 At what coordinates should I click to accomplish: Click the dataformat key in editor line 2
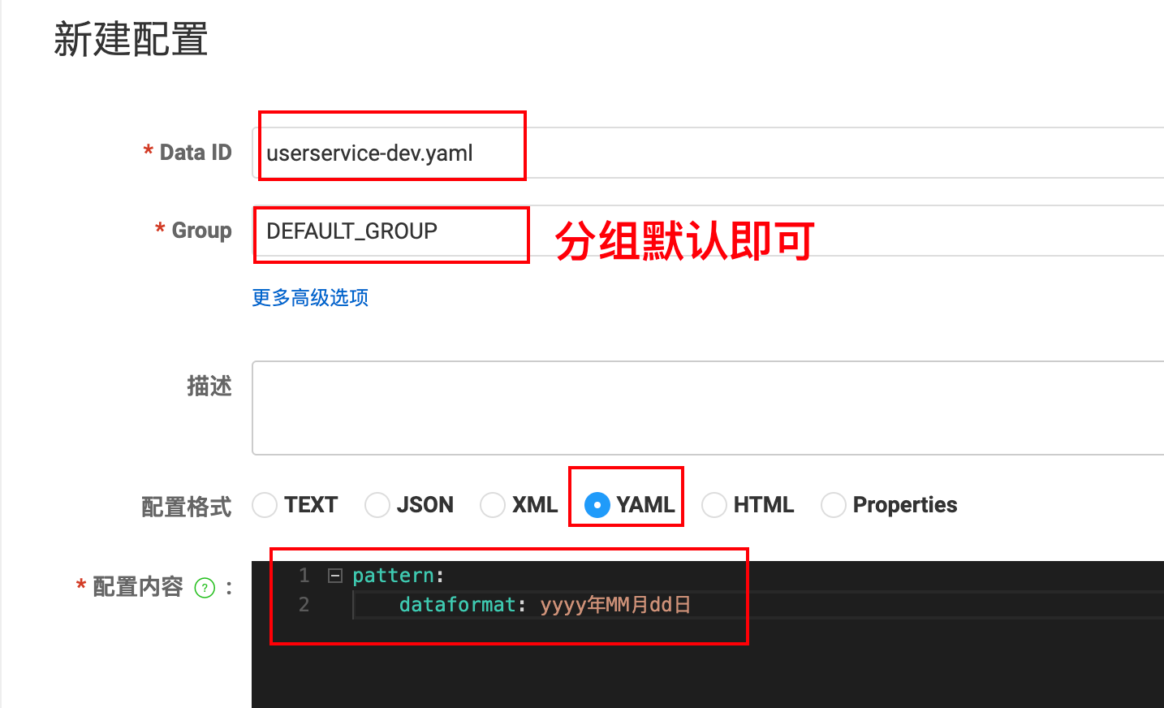(x=457, y=605)
